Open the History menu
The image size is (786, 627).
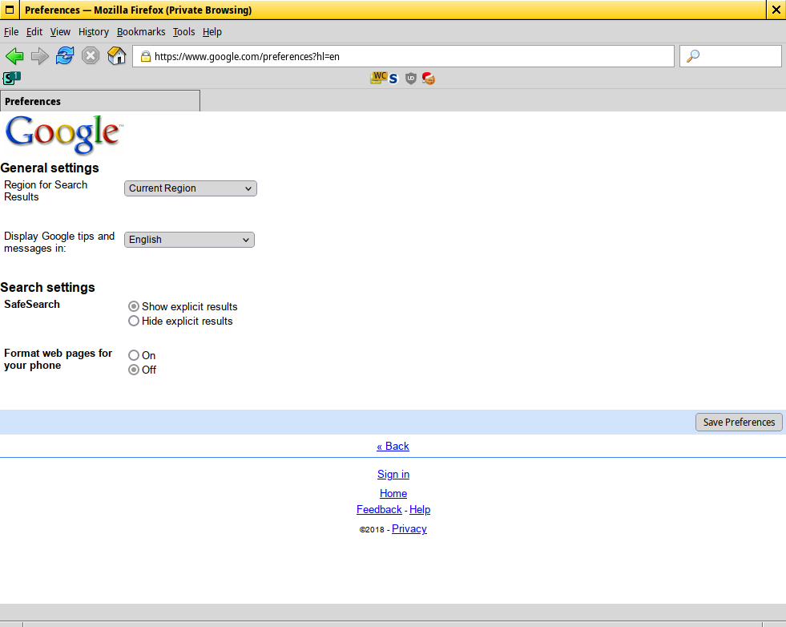click(93, 31)
